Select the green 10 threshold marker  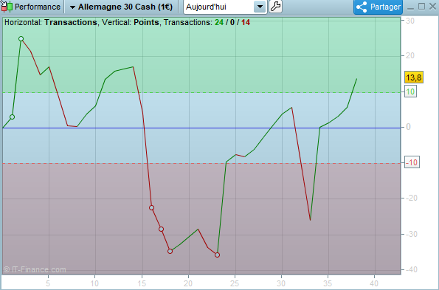(x=410, y=92)
